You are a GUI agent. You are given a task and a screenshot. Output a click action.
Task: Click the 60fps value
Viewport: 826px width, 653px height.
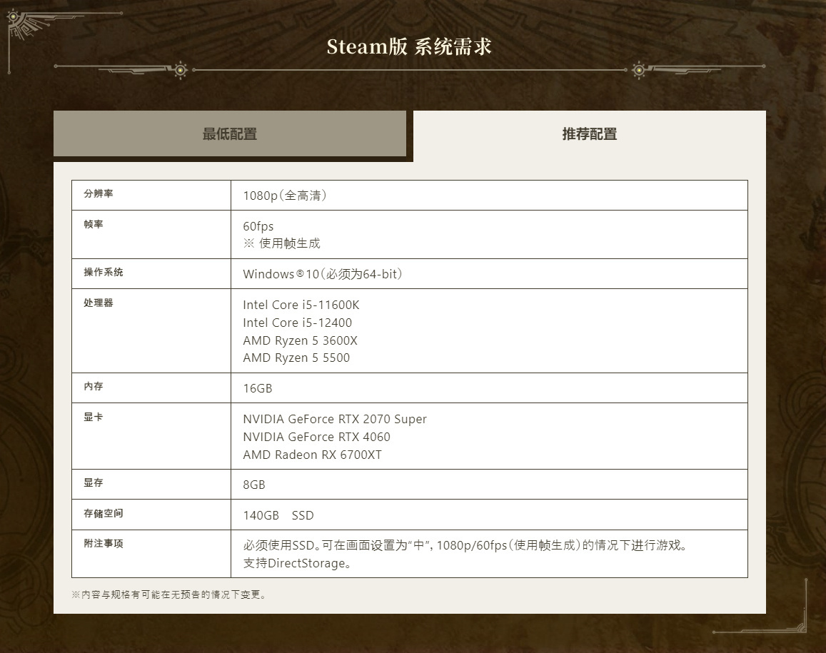[258, 226]
